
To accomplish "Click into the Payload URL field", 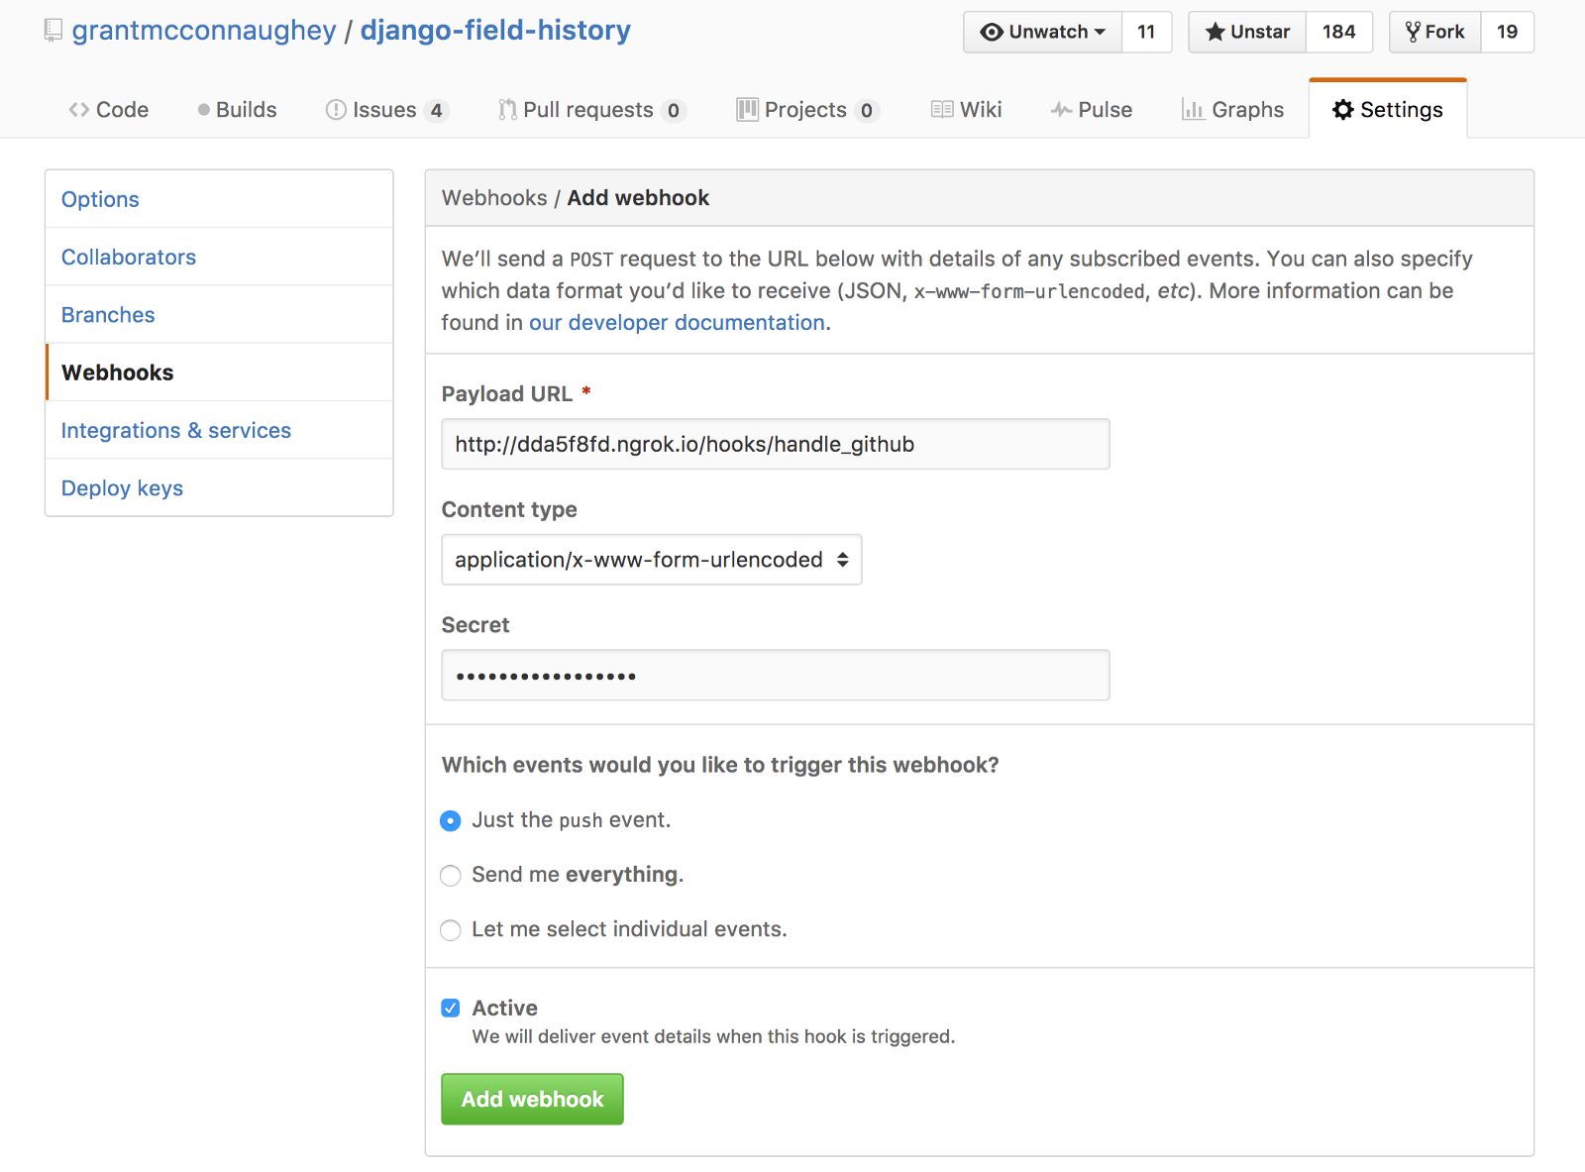I will [x=775, y=444].
